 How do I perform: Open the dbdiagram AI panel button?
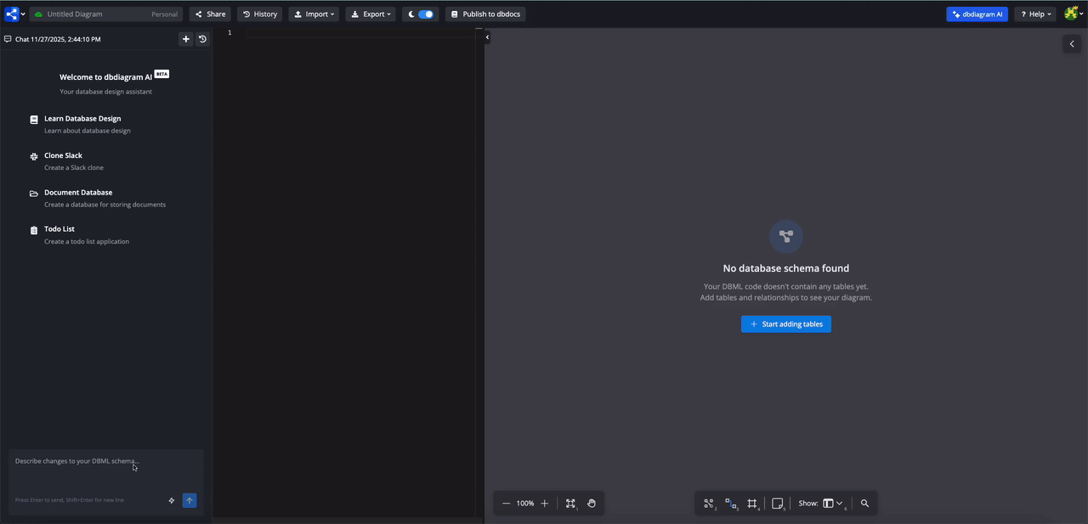[x=977, y=14]
